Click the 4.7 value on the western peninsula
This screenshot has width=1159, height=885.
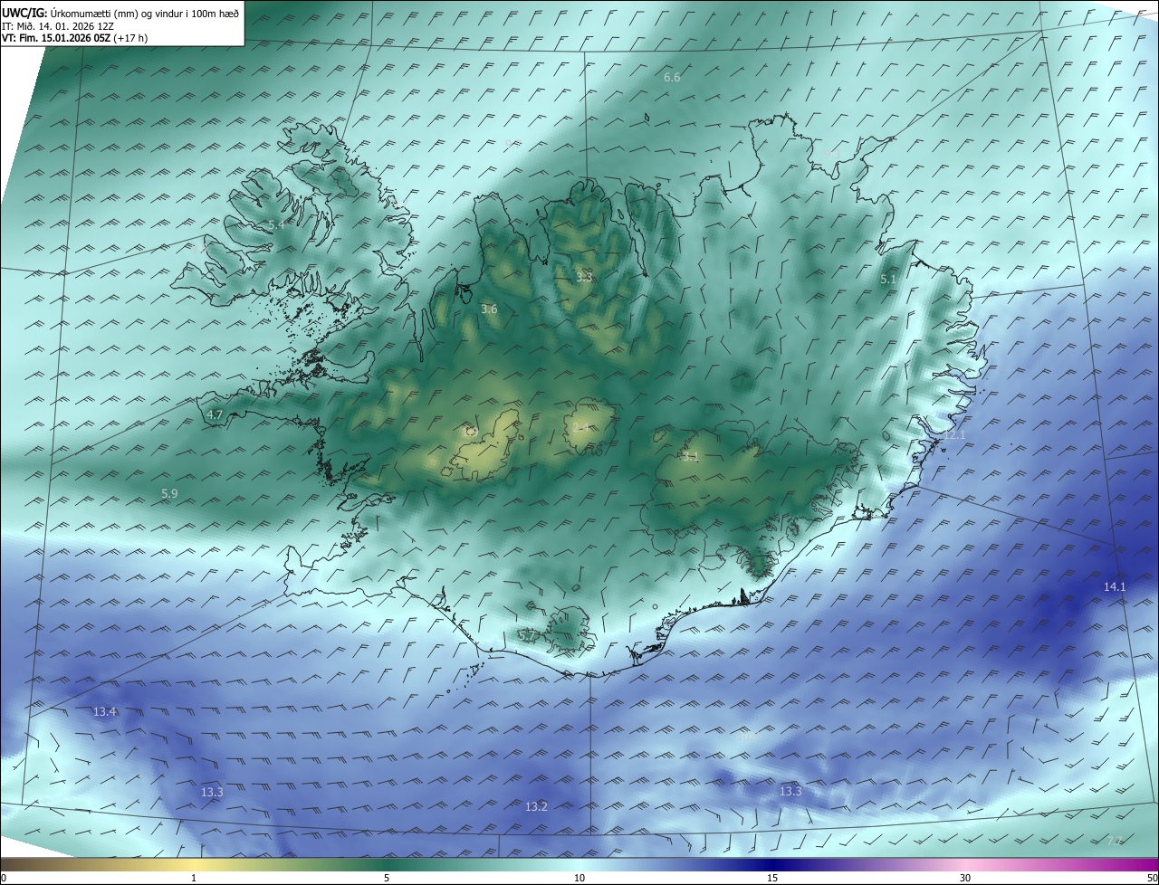coord(215,415)
